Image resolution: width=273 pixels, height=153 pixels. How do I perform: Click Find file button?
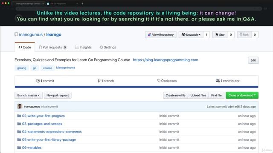click(216, 95)
